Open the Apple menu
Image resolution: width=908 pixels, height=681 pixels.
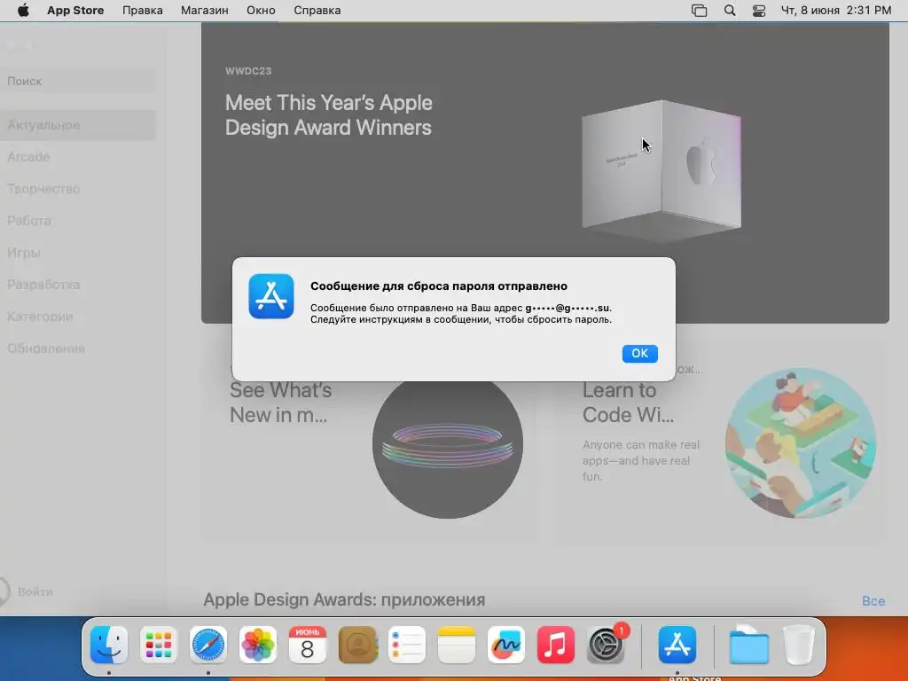click(x=23, y=11)
